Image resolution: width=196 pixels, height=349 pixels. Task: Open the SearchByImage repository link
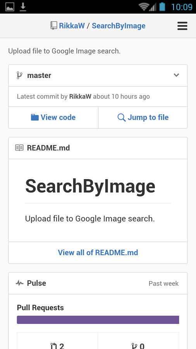pyautogui.click(x=119, y=26)
